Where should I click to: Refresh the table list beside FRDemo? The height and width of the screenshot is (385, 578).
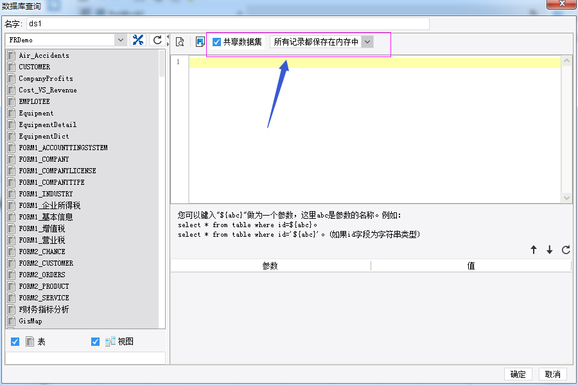coord(157,40)
